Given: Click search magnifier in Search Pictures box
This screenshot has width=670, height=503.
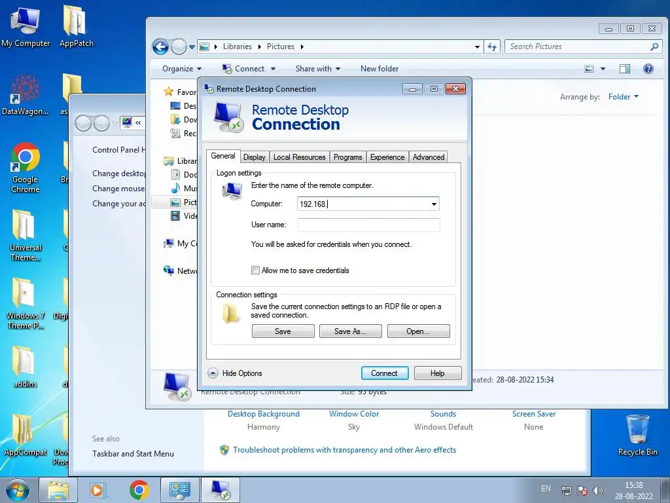Looking at the screenshot, I should (654, 47).
